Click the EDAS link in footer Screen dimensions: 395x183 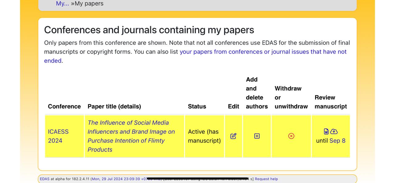pyautogui.click(x=44, y=179)
